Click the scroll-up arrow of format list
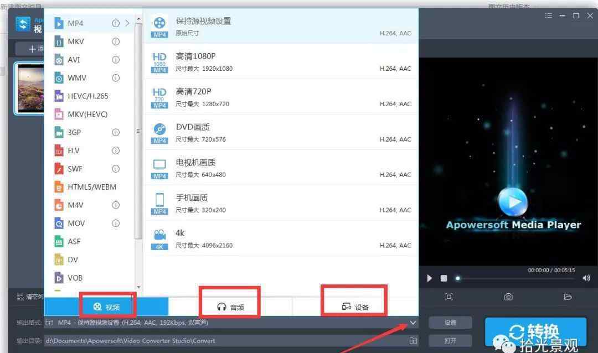 click(x=138, y=19)
